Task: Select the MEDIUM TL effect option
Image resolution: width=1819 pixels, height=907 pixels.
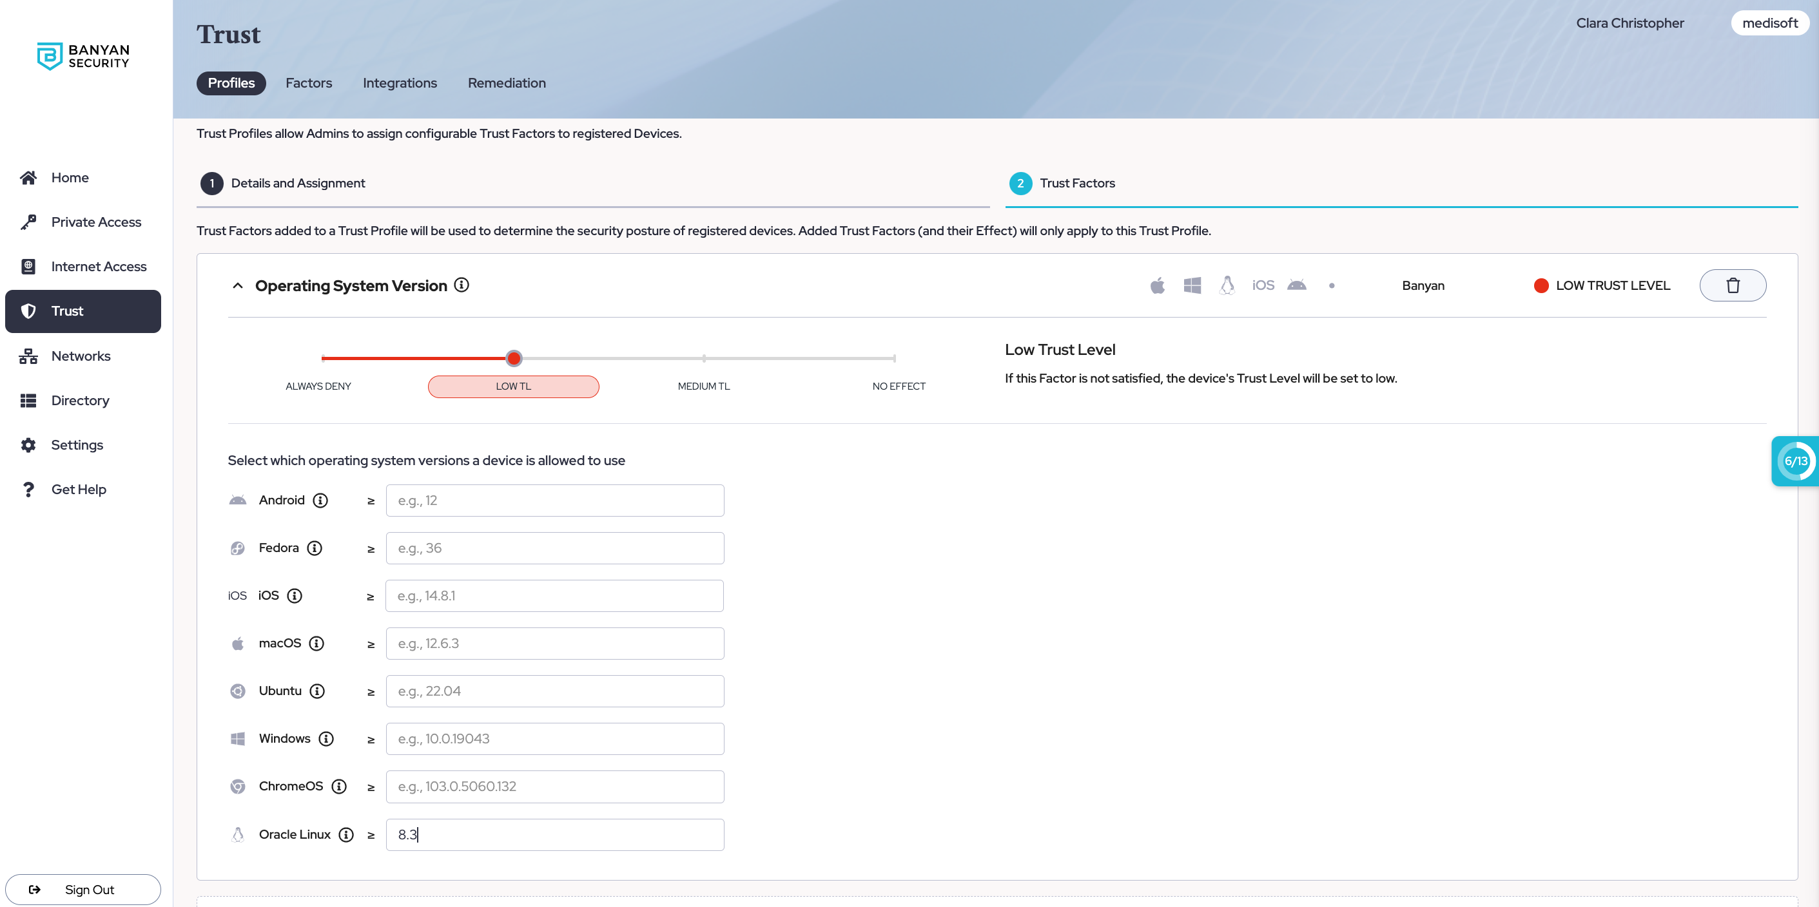Action: 703,386
